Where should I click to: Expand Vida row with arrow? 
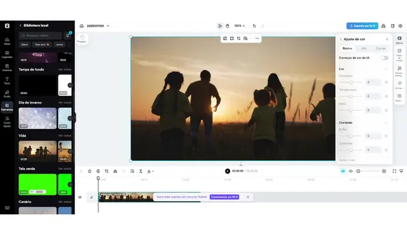click(69, 151)
